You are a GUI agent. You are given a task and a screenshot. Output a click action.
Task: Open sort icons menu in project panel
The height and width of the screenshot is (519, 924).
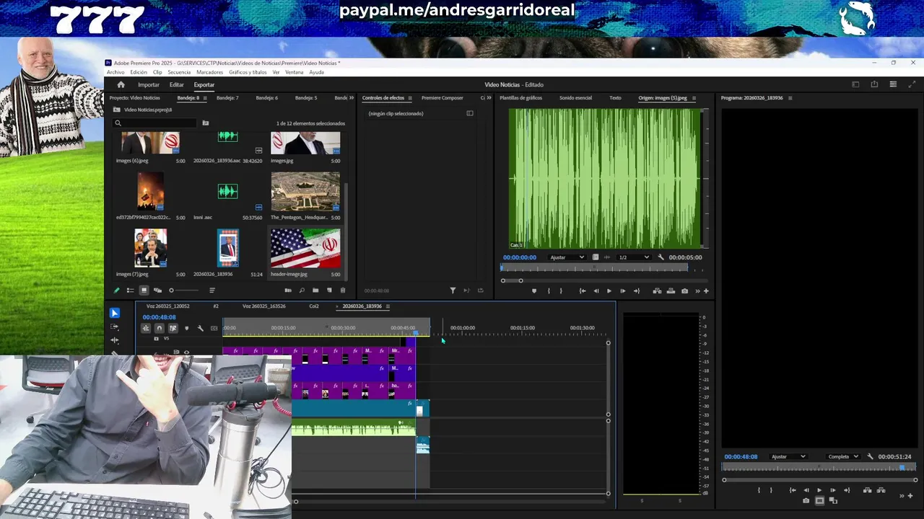[x=212, y=290]
